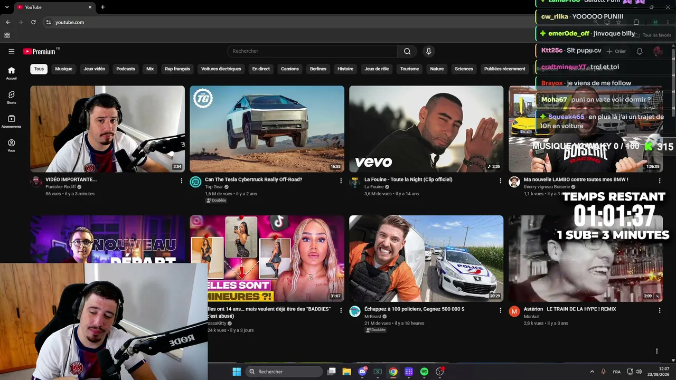Select the Voitures électriques filter chip
This screenshot has height=380, width=676.
(x=221, y=69)
